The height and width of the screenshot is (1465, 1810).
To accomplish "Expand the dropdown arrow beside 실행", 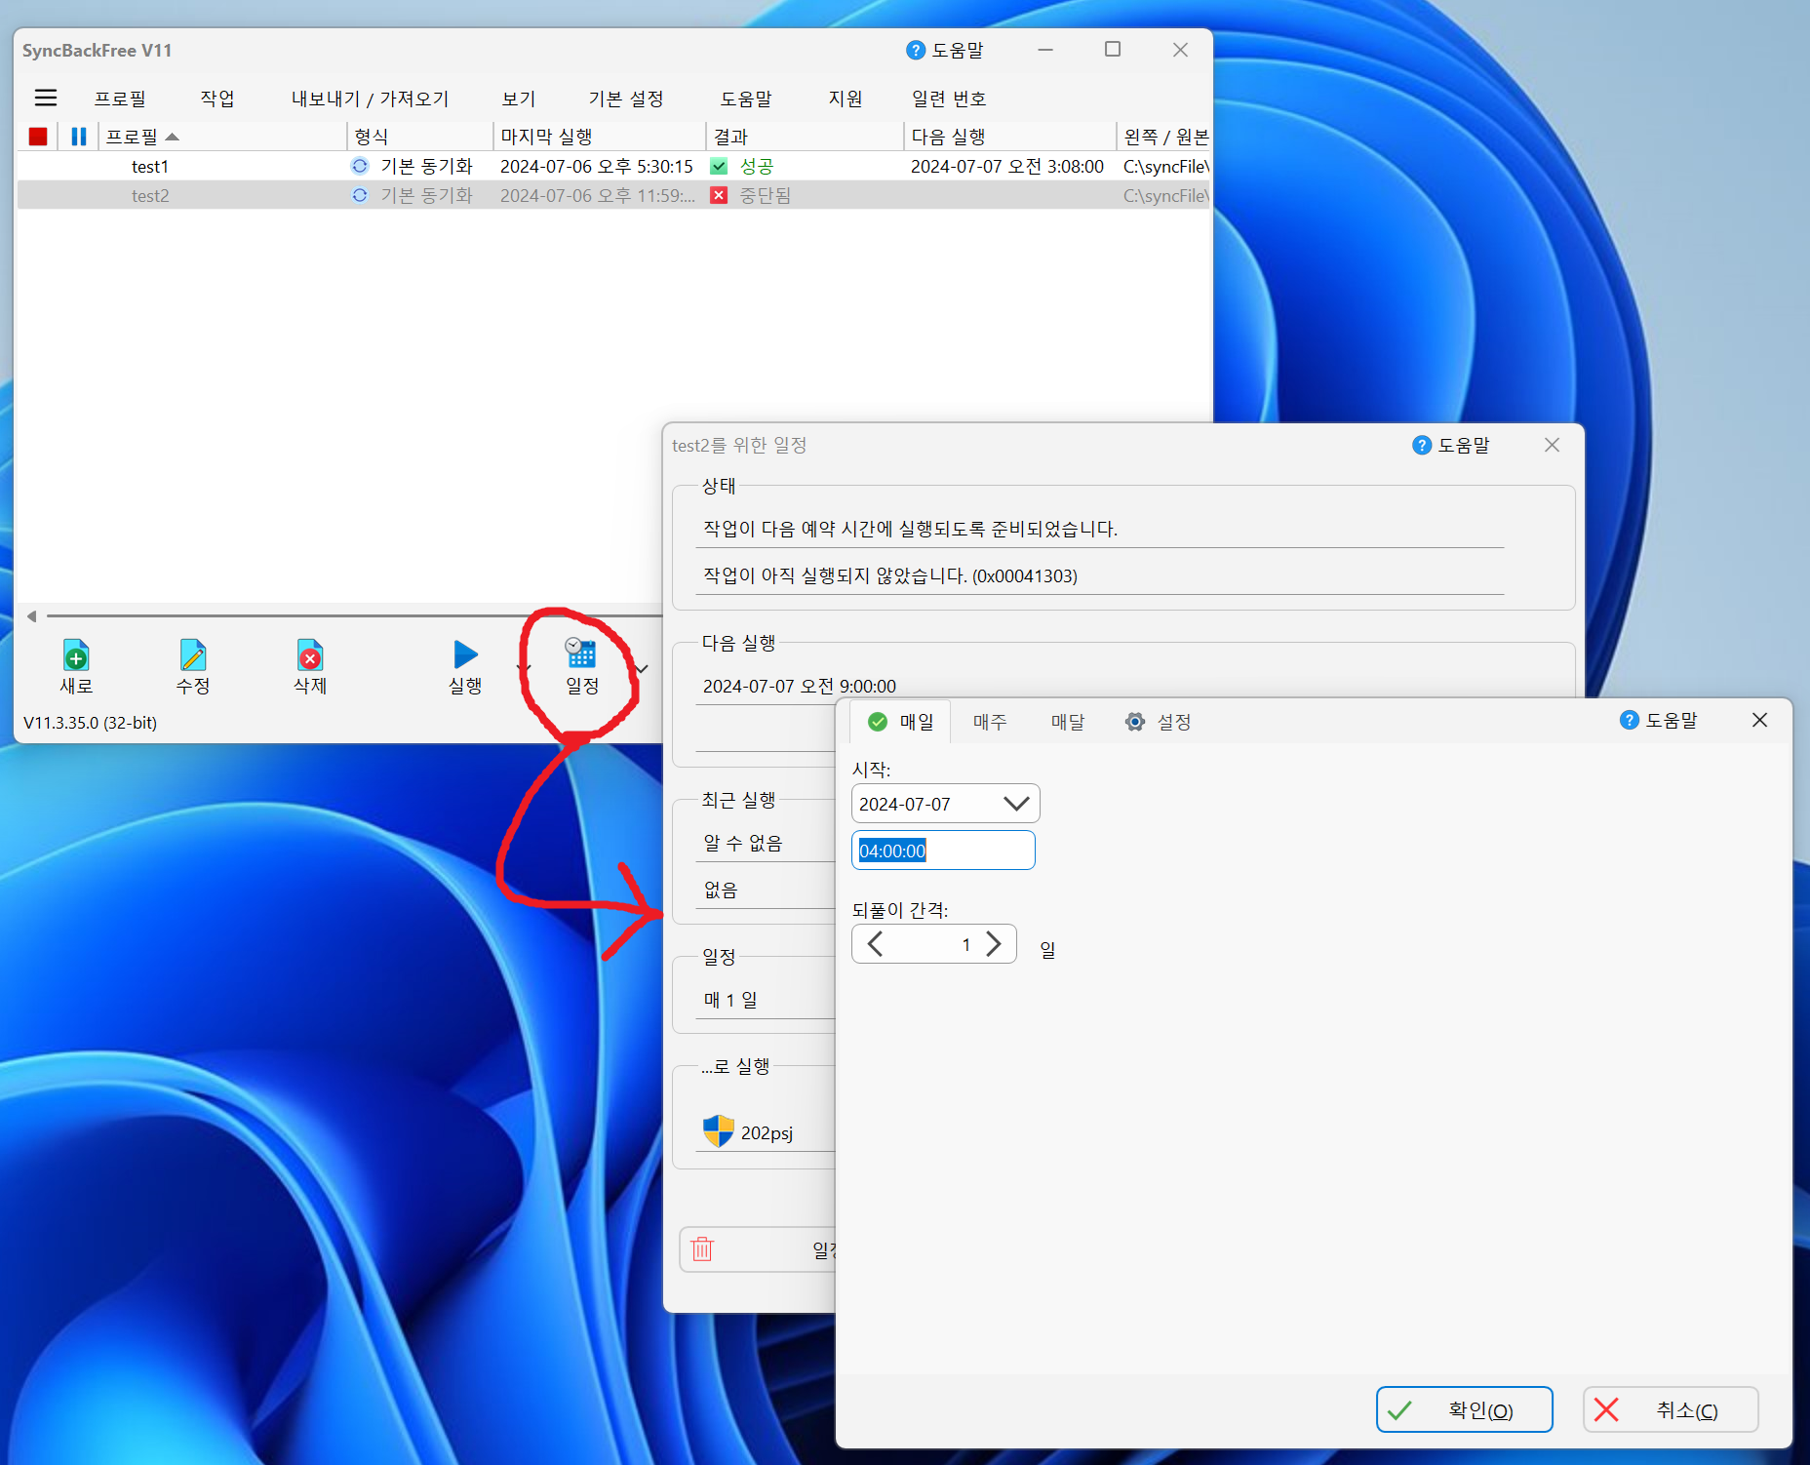I will (524, 668).
